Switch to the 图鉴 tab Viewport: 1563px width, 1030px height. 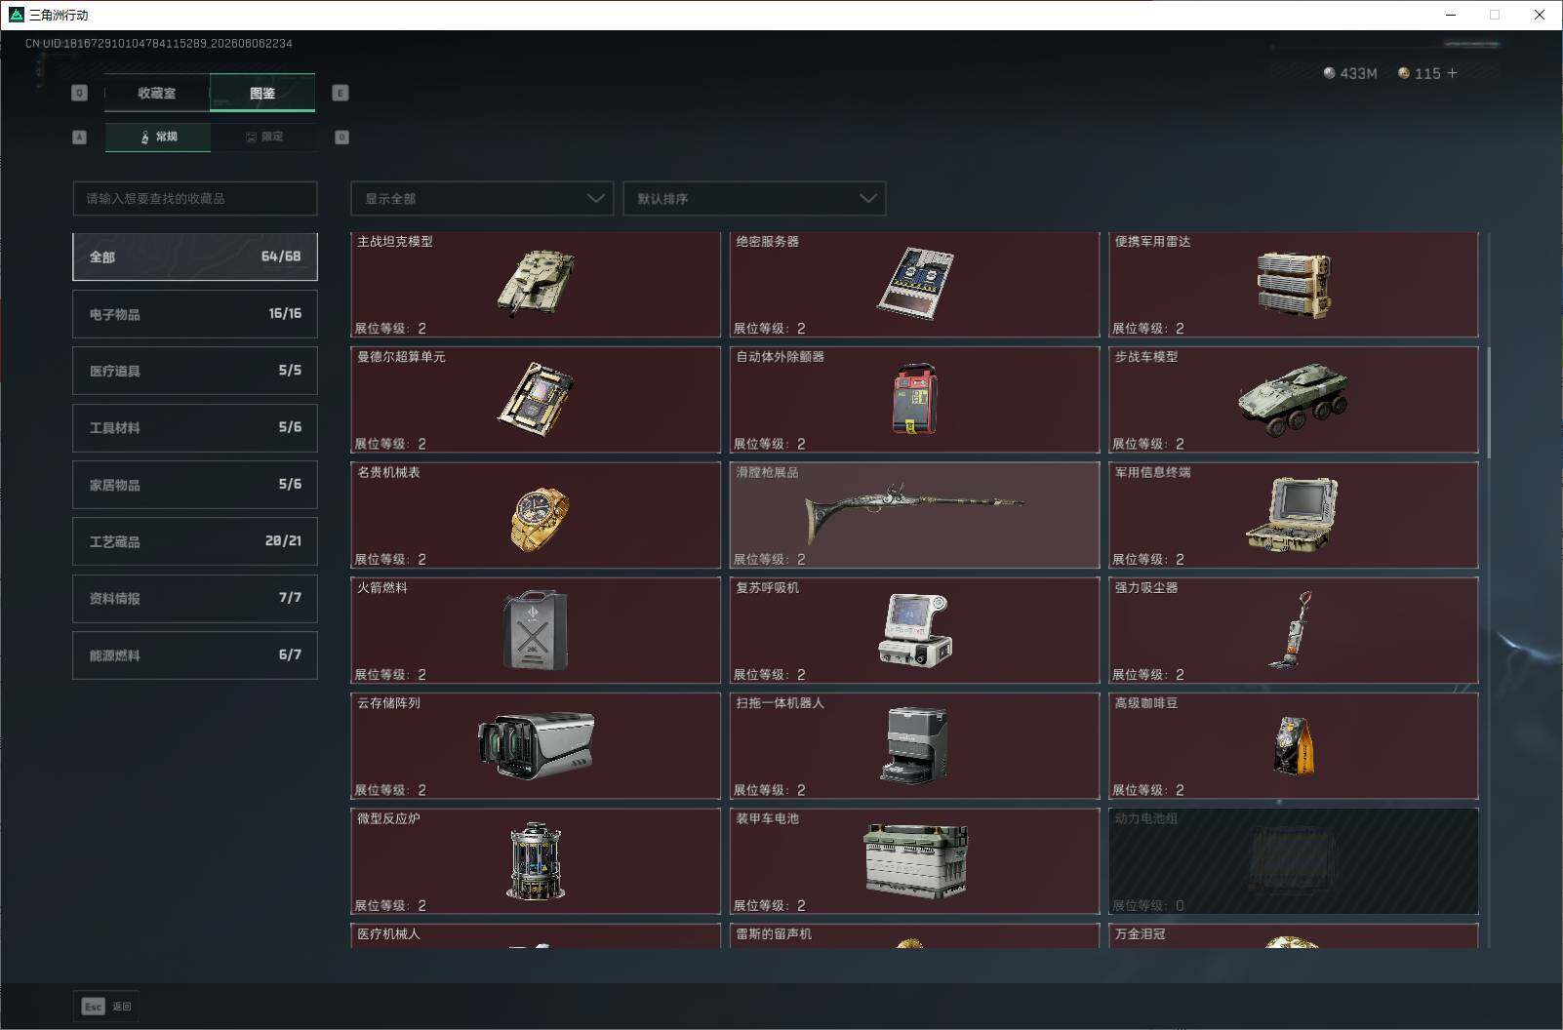pyautogui.click(x=262, y=93)
